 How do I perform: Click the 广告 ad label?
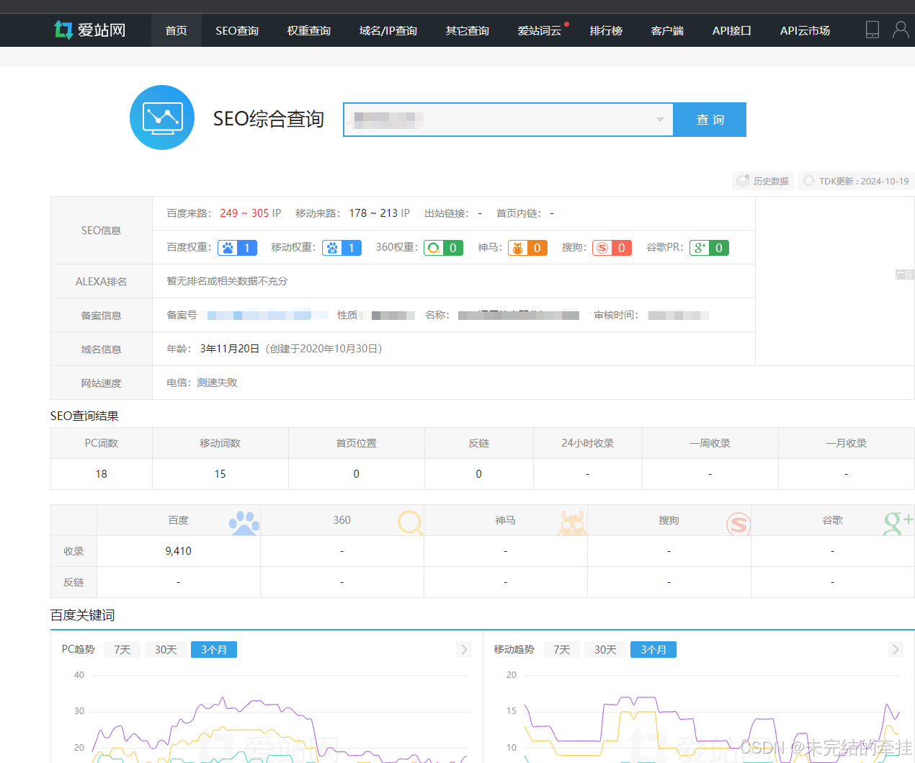[x=904, y=275]
